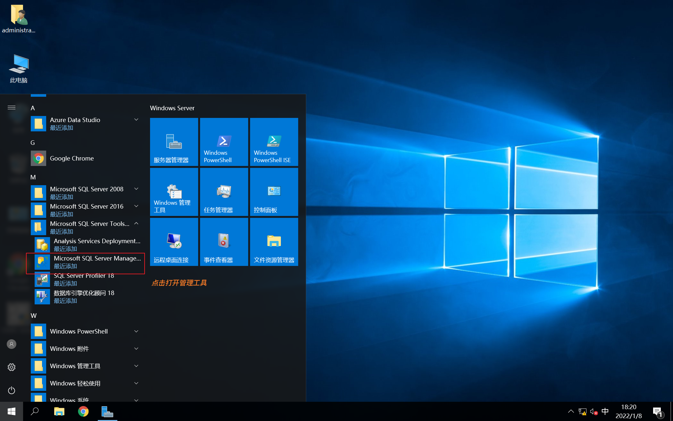Click the letter A section header
Image resolution: width=673 pixels, height=421 pixels.
(33, 108)
